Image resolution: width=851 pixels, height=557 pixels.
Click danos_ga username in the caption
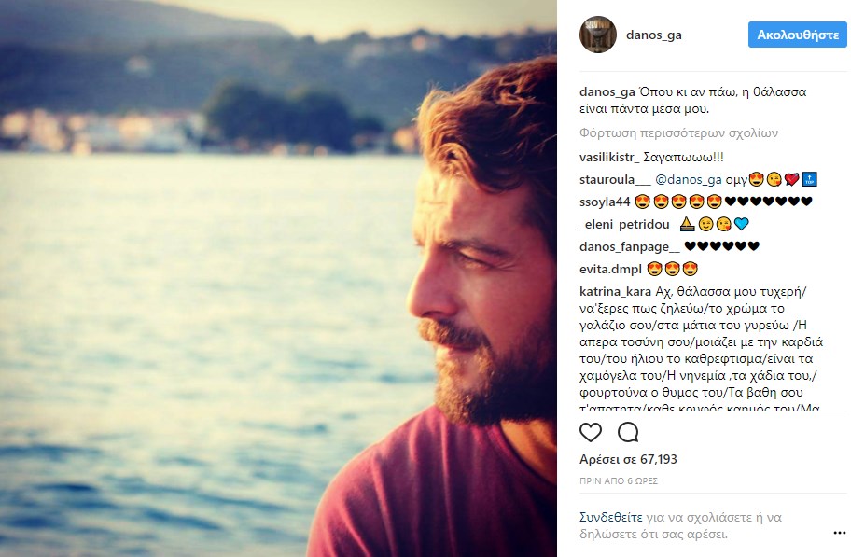607,91
